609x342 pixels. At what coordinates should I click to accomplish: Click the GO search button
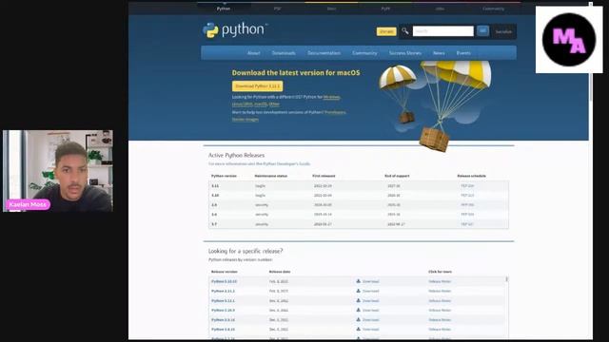point(482,30)
